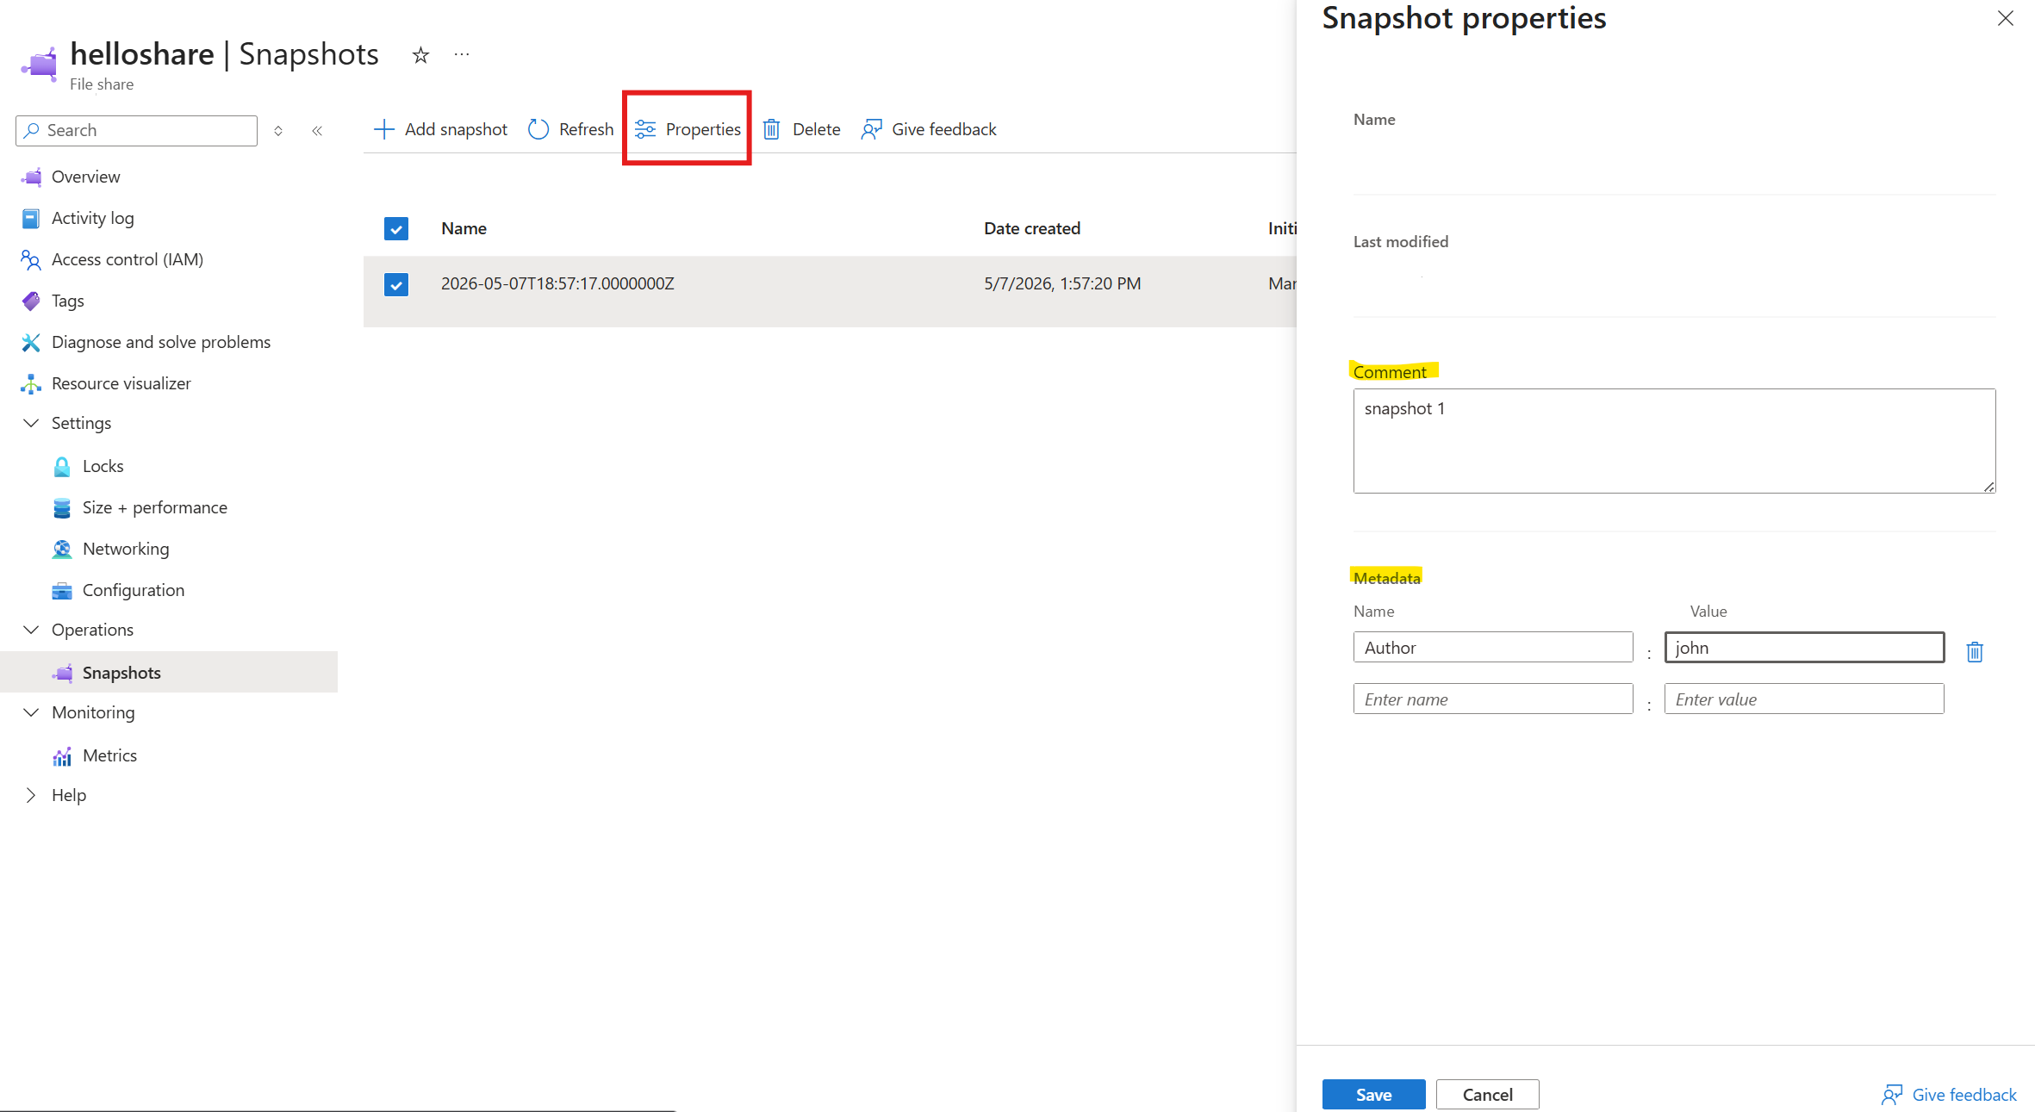Screen dimensions: 2035x1112
Task: Click the Enter name metadata field
Action: click(x=1492, y=699)
